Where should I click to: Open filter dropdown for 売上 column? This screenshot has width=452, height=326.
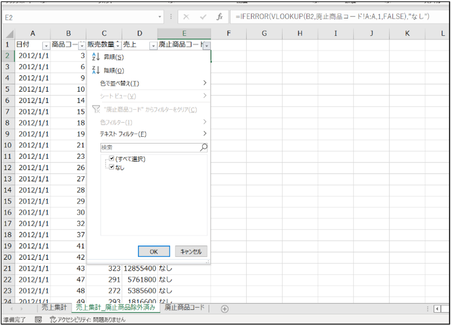click(153, 46)
